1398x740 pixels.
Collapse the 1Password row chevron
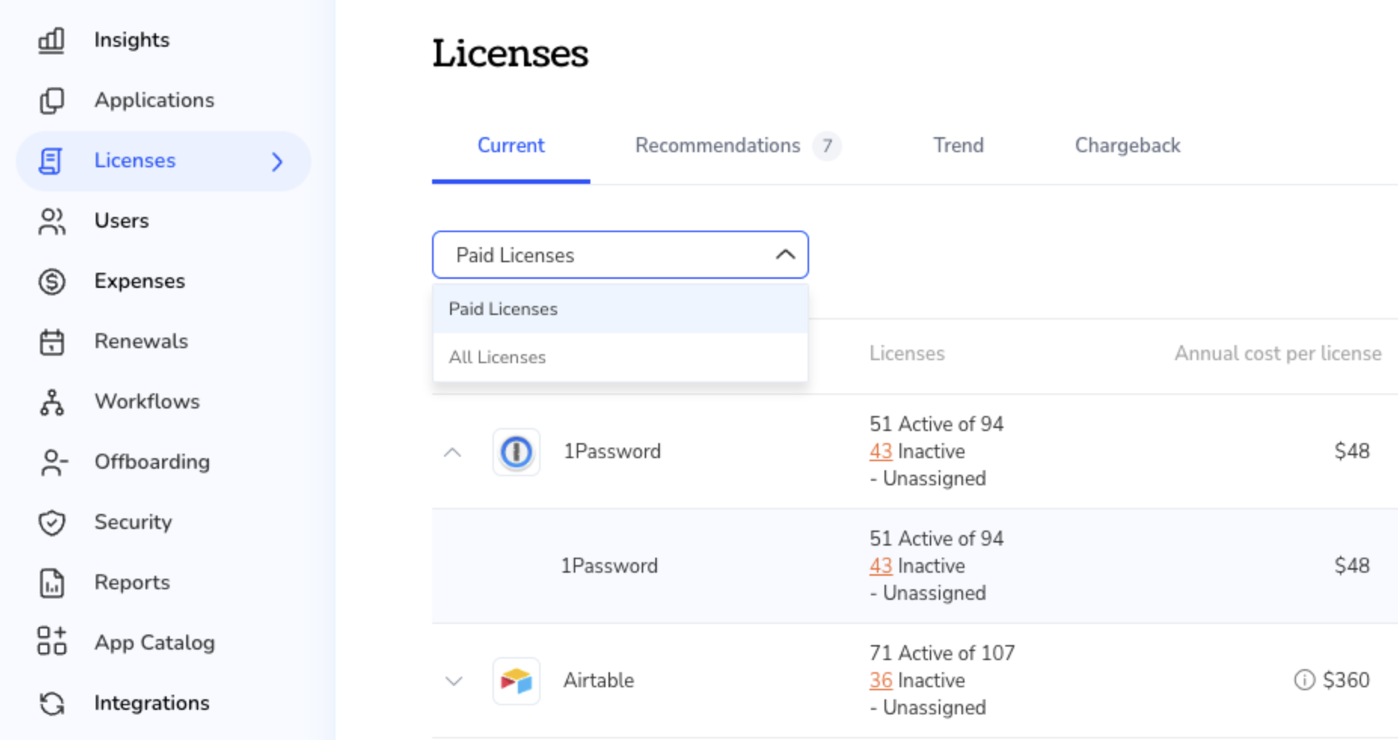point(452,452)
